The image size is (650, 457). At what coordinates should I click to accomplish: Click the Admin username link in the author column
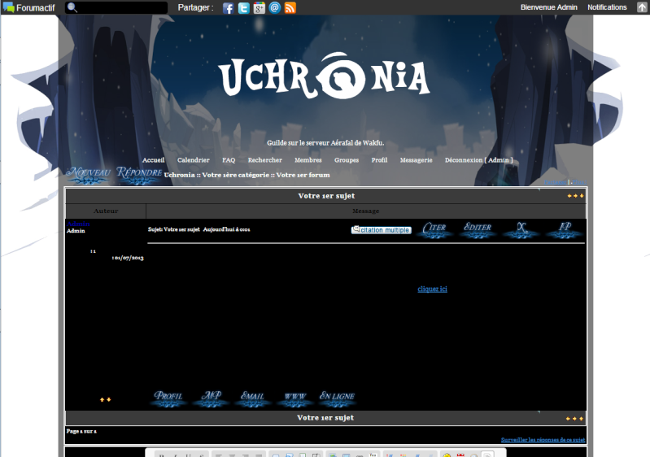point(78,224)
